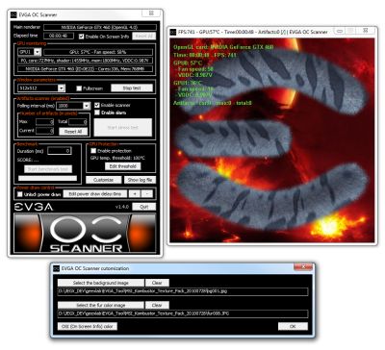Uncheck the Enable scanner checkbox

(x=97, y=105)
